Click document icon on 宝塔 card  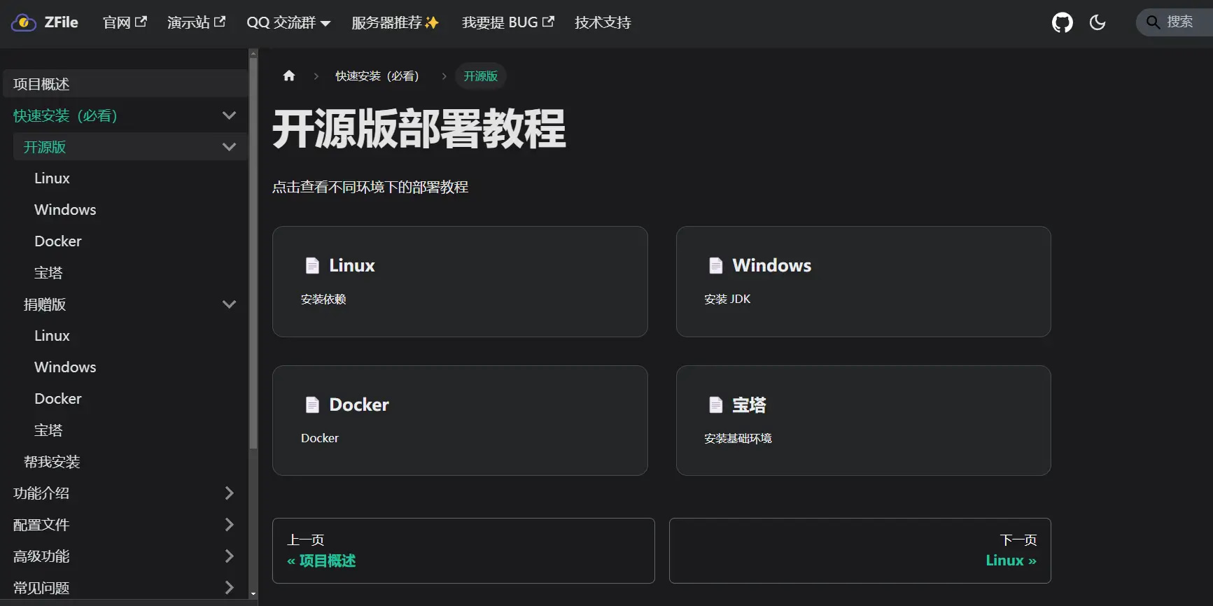pyautogui.click(x=715, y=404)
